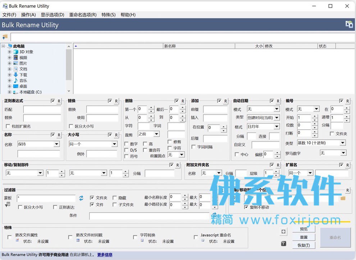The image size is (356, 260).
Task: Click R reset for 替换 panel
Action: [116, 101]
